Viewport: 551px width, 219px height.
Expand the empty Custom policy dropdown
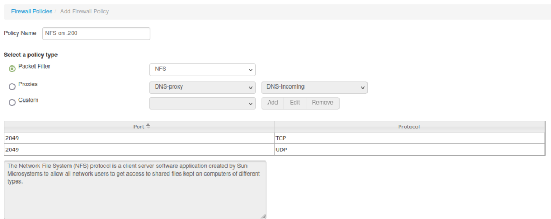tap(202, 104)
